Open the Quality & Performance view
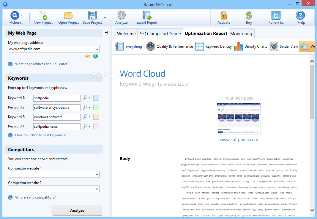This screenshot has height=219, width=317. point(169,47)
